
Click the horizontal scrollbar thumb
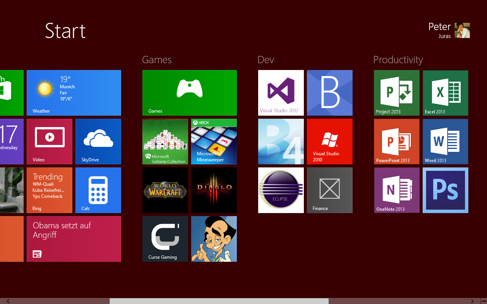pyautogui.click(x=219, y=301)
